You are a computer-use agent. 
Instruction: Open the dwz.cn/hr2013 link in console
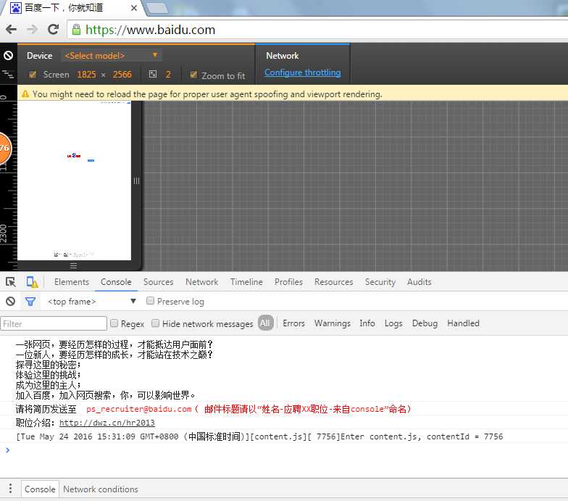click(107, 423)
